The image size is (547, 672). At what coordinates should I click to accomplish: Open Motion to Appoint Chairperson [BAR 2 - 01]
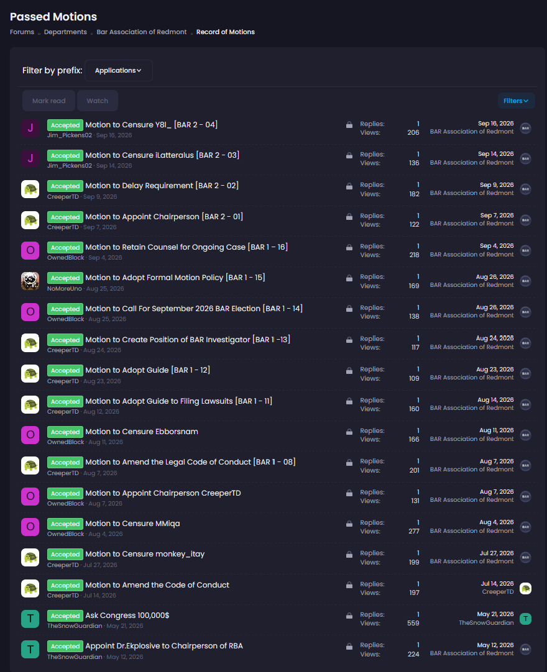pos(164,216)
